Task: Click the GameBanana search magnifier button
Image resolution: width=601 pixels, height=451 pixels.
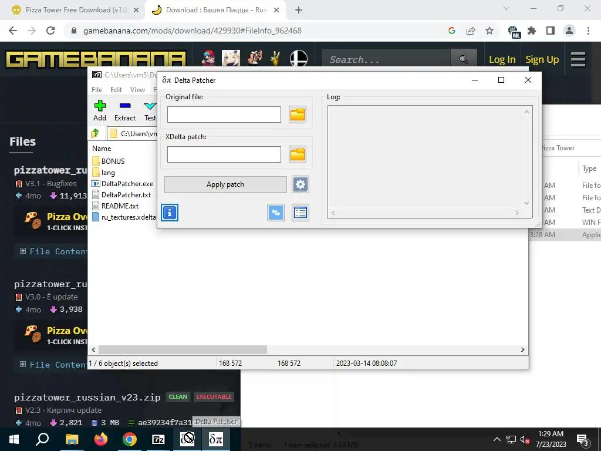Action: [464, 59]
